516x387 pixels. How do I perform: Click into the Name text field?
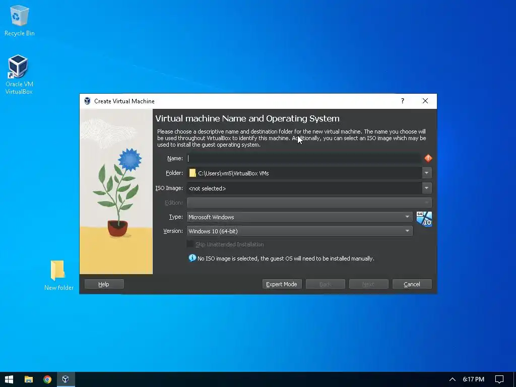click(304, 158)
